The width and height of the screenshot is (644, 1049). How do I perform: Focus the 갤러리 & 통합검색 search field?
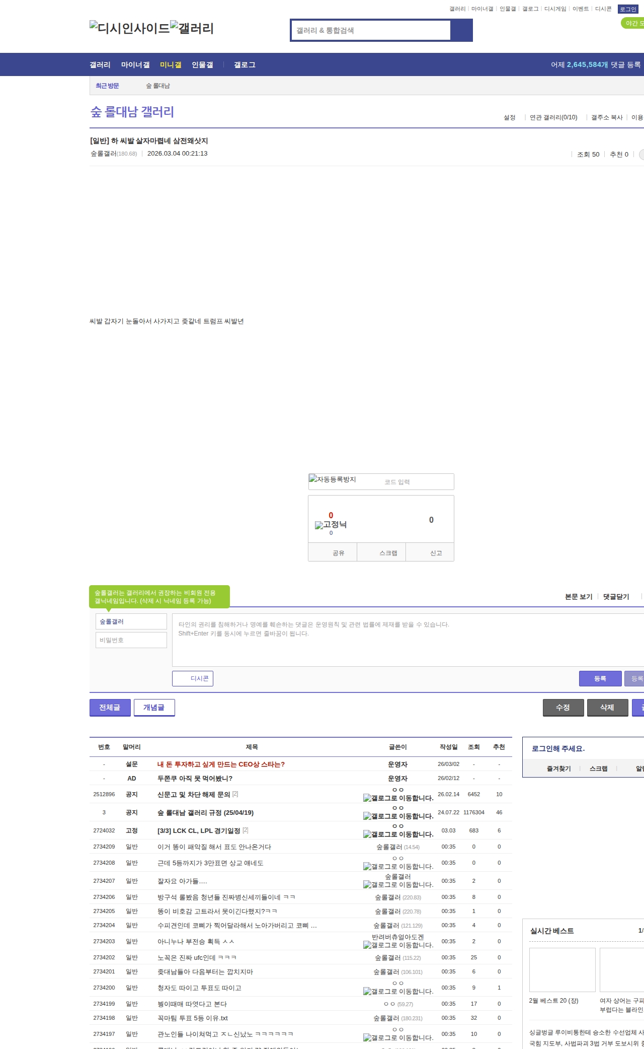[x=371, y=30]
